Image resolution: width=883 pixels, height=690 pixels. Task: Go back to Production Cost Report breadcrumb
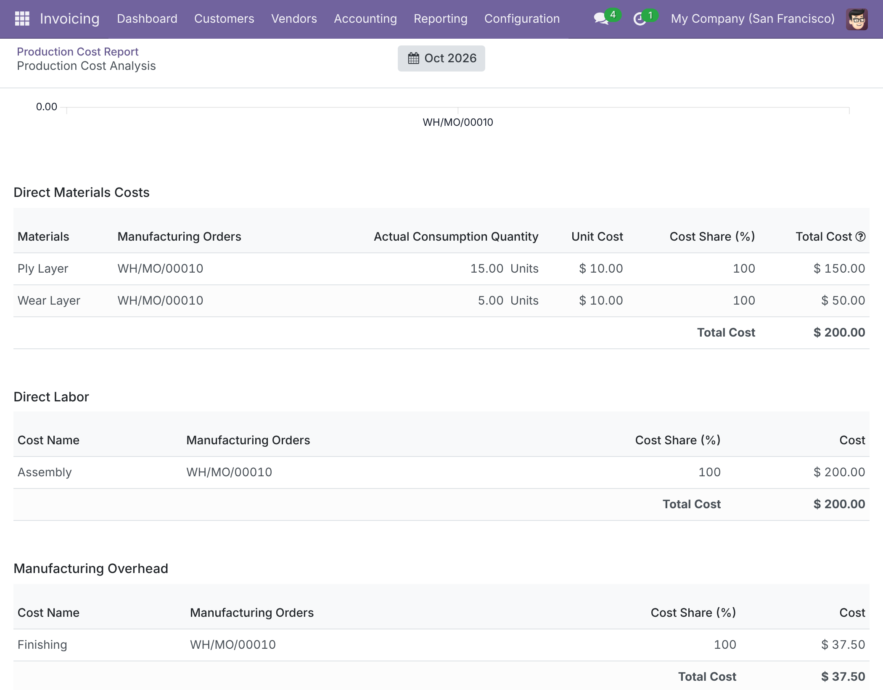[78, 51]
